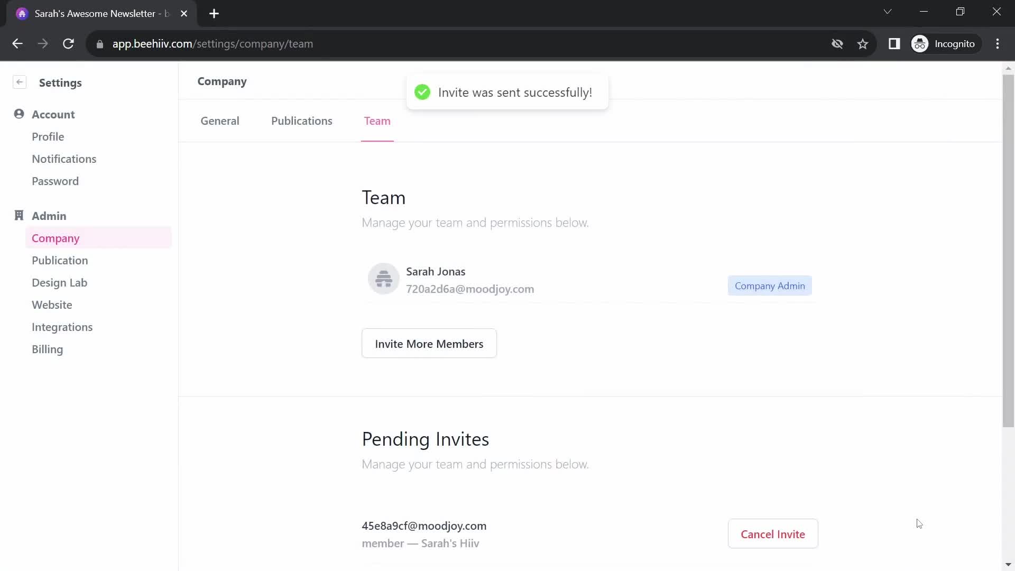Click the success checkmark notification icon
Image resolution: width=1015 pixels, height=571 pixels.
(x=421, y=92)
